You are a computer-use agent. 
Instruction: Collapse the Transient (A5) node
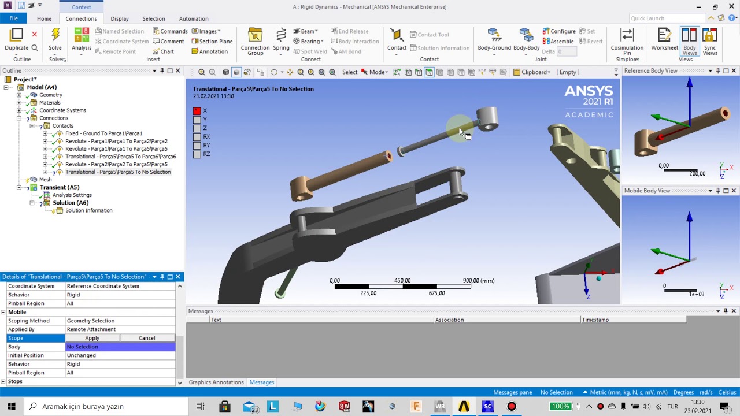[19, 187]
